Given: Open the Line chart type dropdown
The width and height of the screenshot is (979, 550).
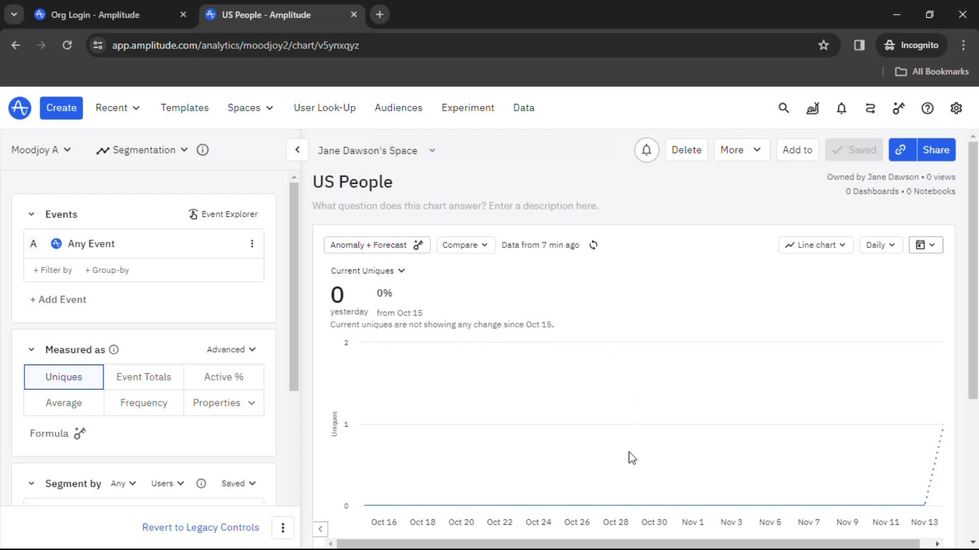Looking at the screenshot, I should 815,245.
